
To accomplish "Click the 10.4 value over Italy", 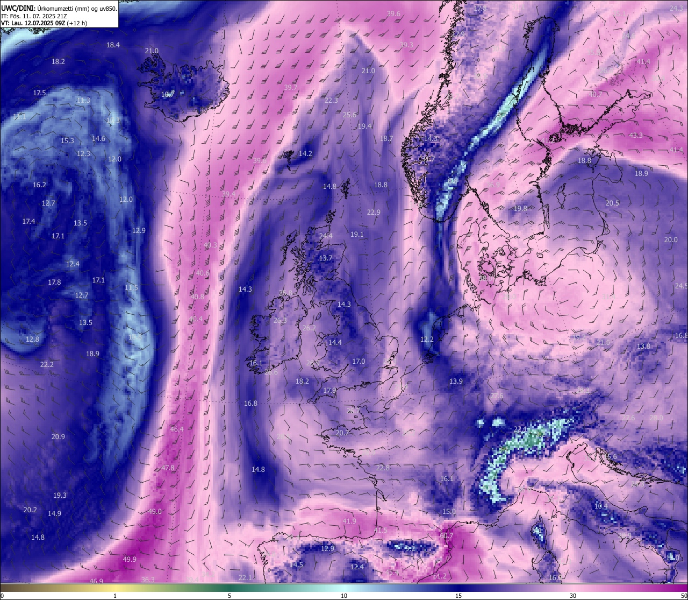I will point(601,506).
